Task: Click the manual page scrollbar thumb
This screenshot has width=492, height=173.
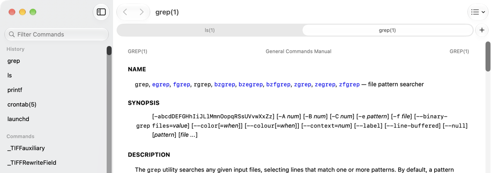Action: 488,56
